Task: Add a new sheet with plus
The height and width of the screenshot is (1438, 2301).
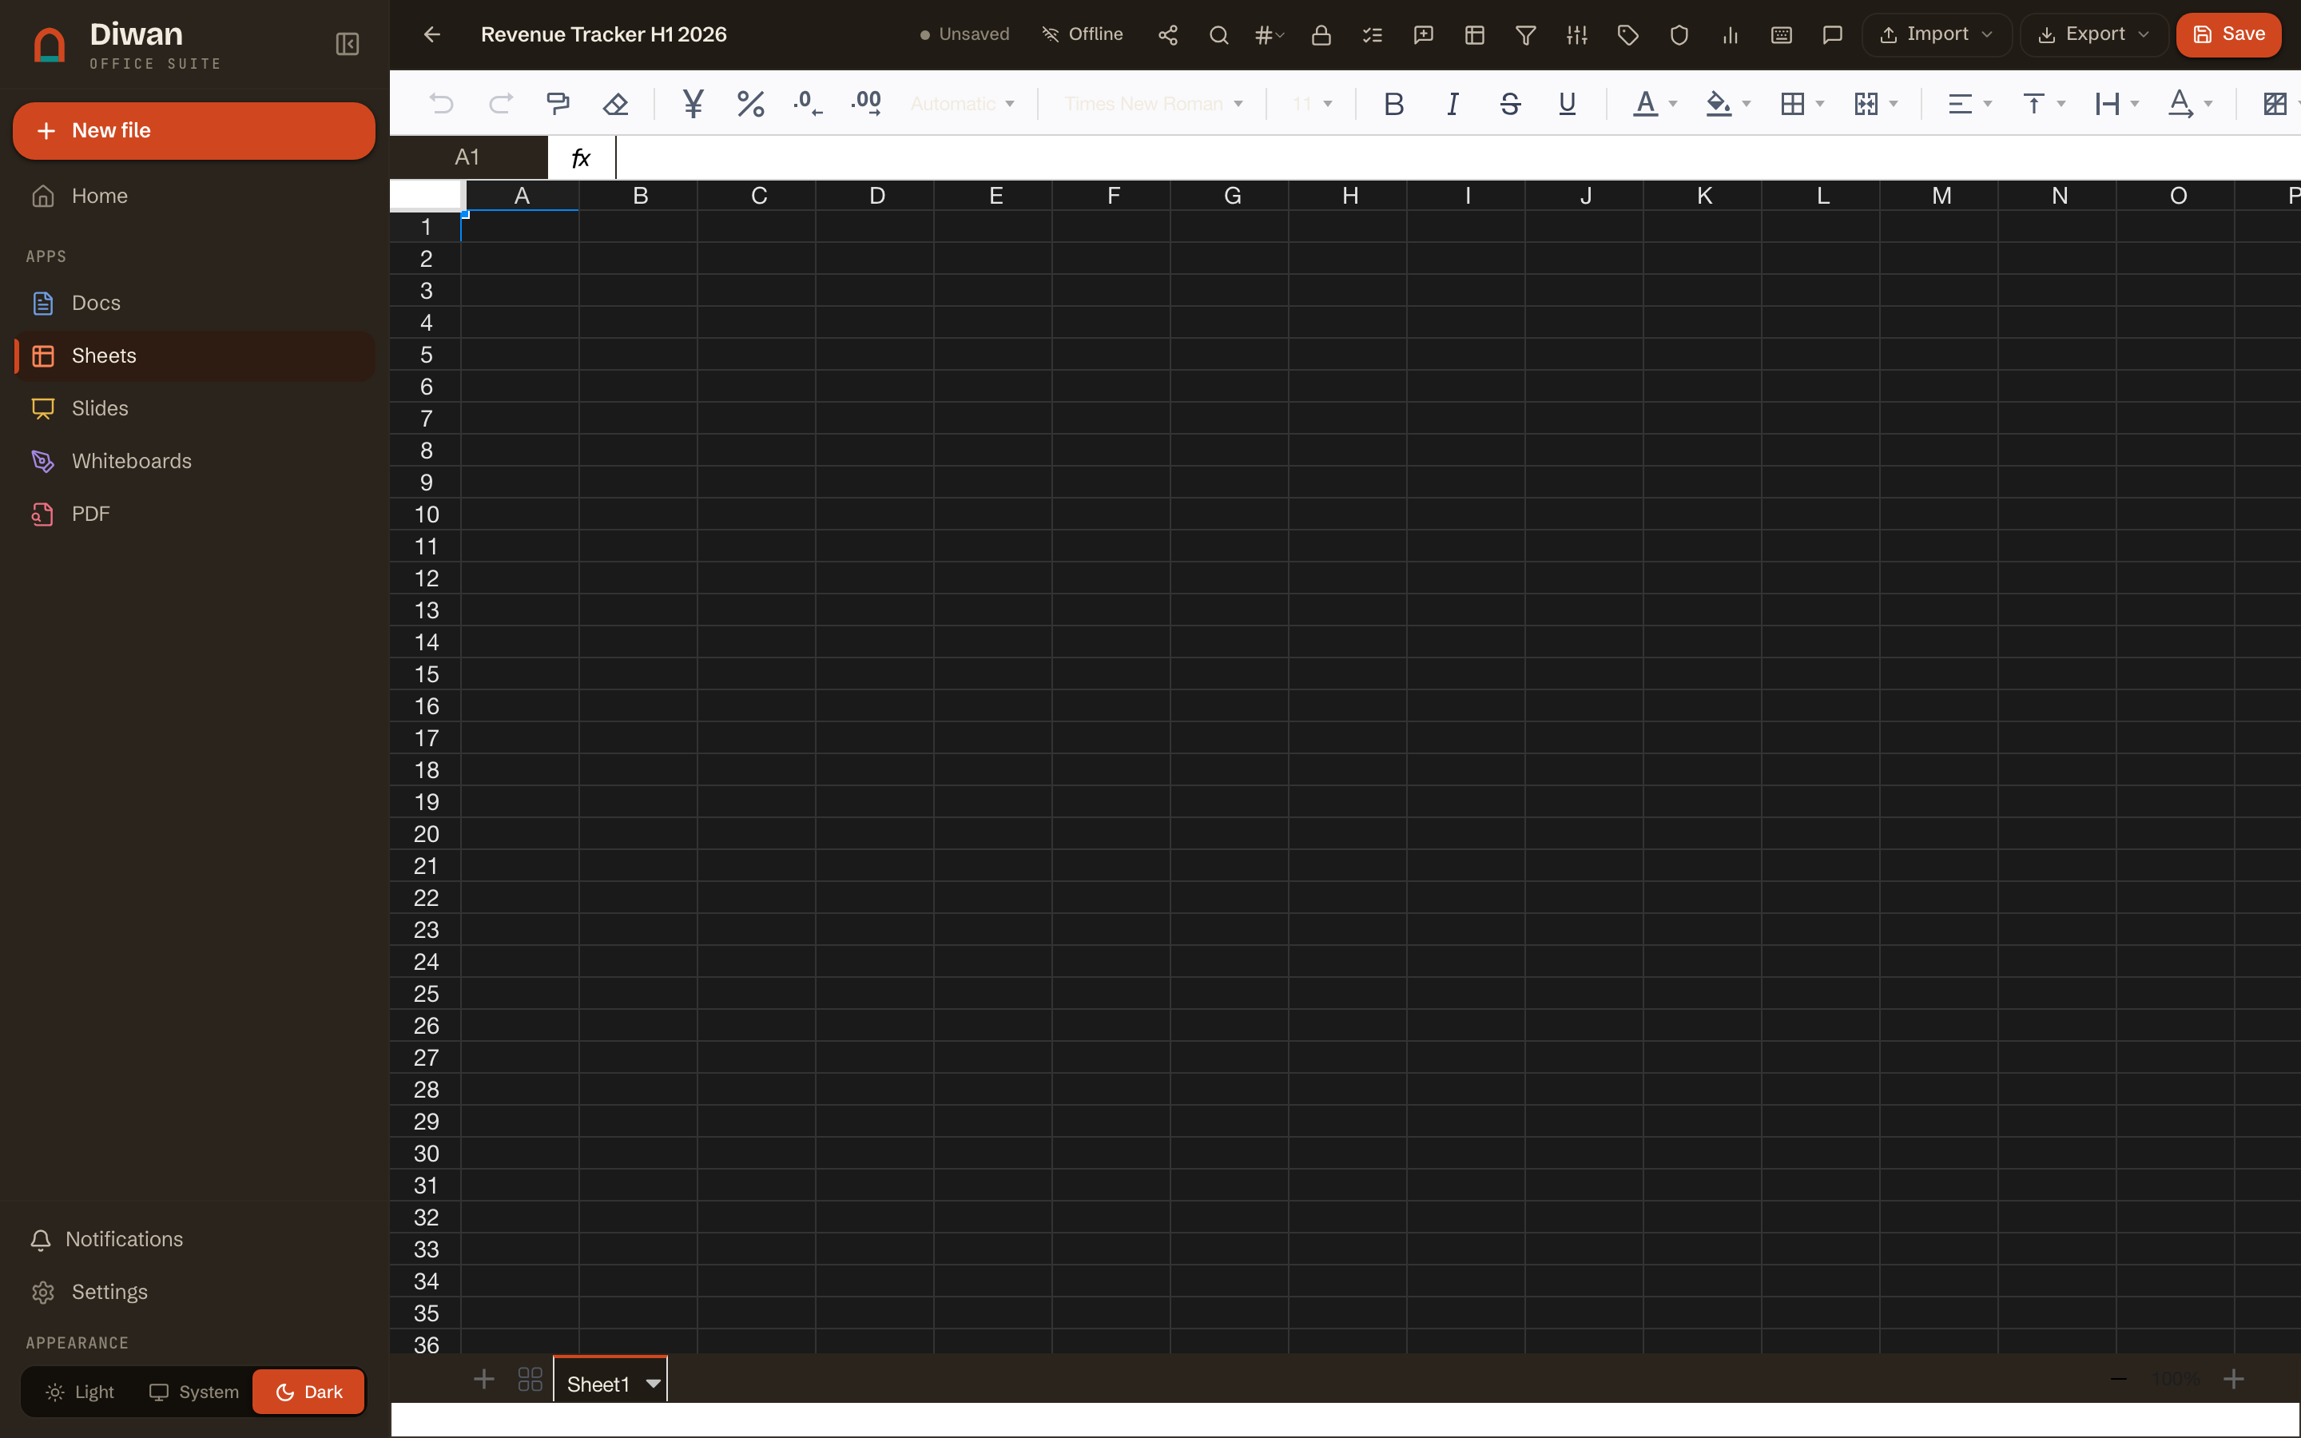Action: pos(484,1379)
